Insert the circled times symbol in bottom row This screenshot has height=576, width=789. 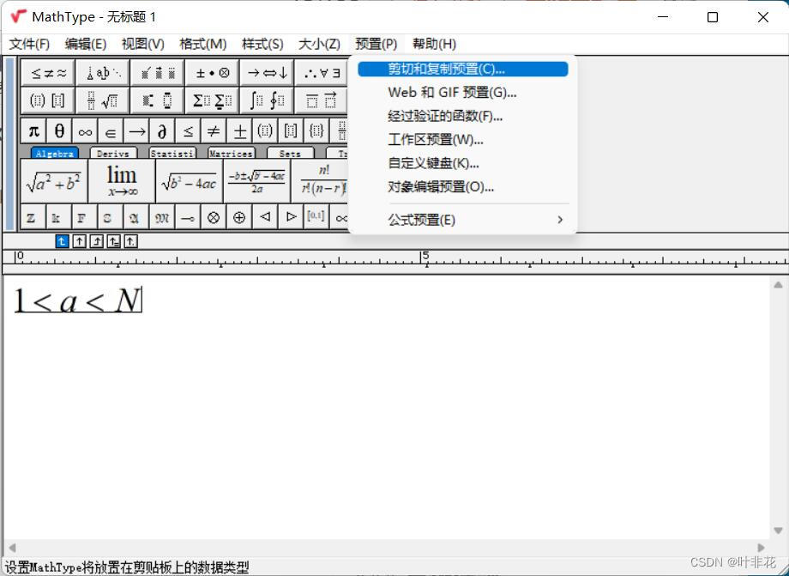(213, 217)
